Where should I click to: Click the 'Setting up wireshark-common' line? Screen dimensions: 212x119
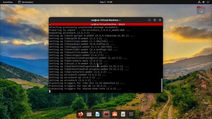click(x=78, y=75)
